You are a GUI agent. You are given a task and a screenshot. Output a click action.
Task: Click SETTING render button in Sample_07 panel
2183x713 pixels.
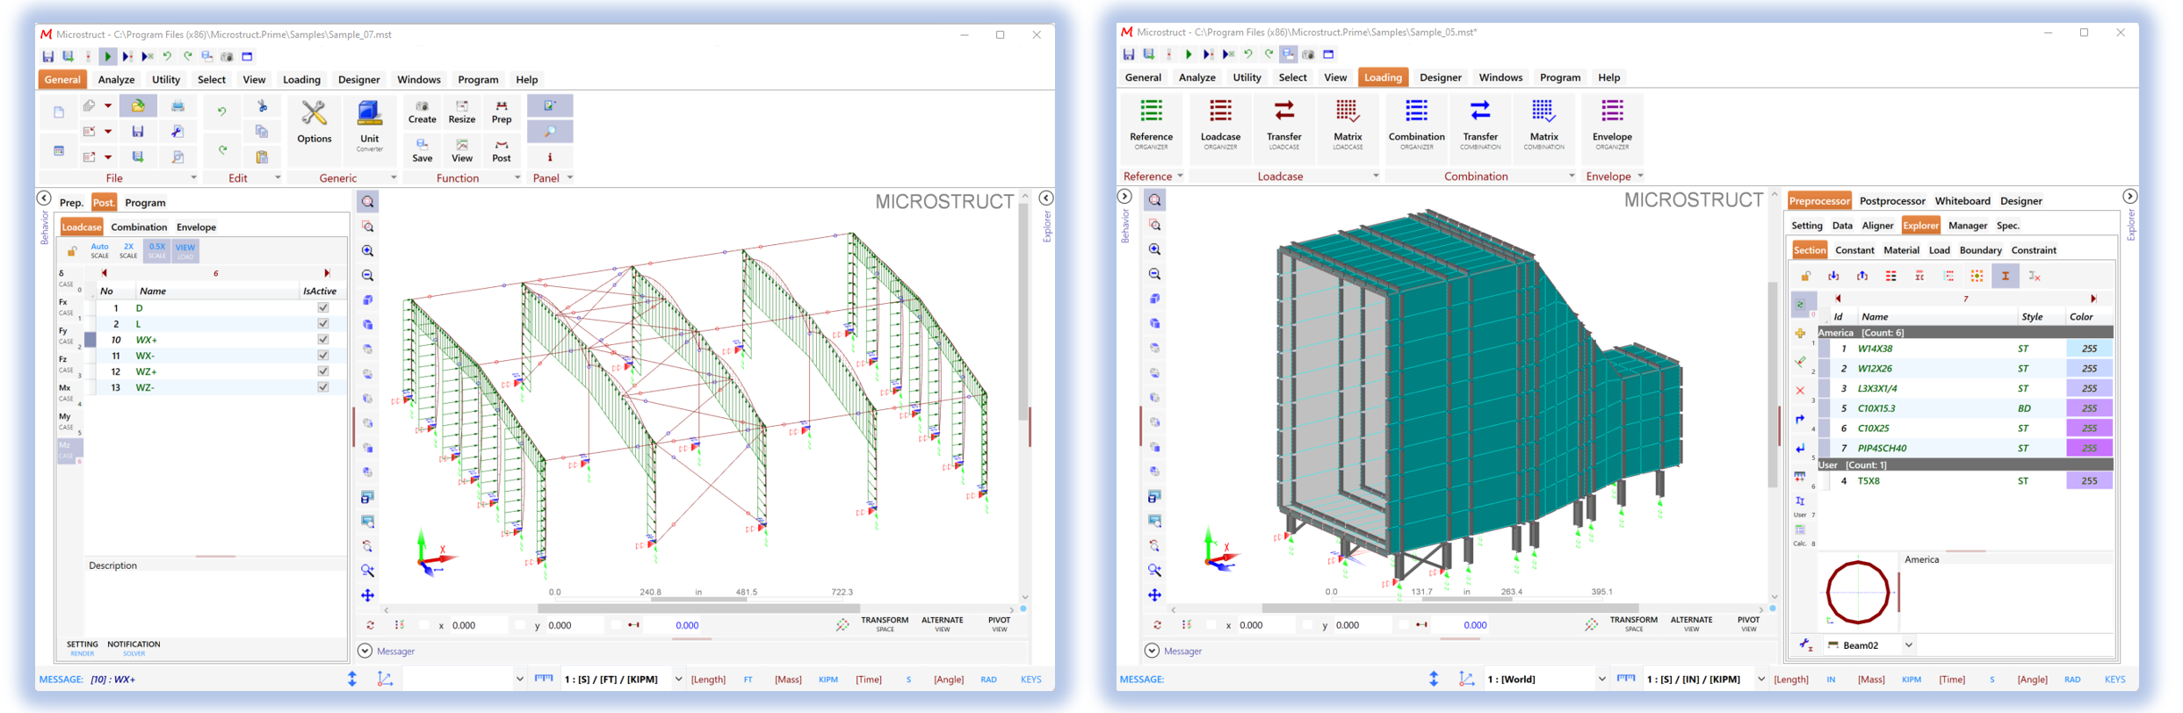point(83,648)
